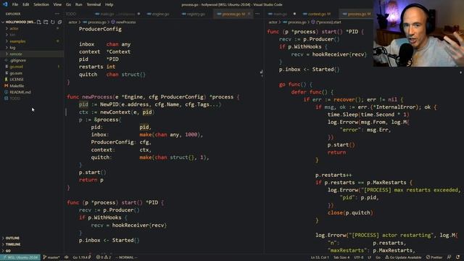Viewport: 464px width, 261px height.
Task: Click the LICENSE file icon
Action: tap(7, 79)
